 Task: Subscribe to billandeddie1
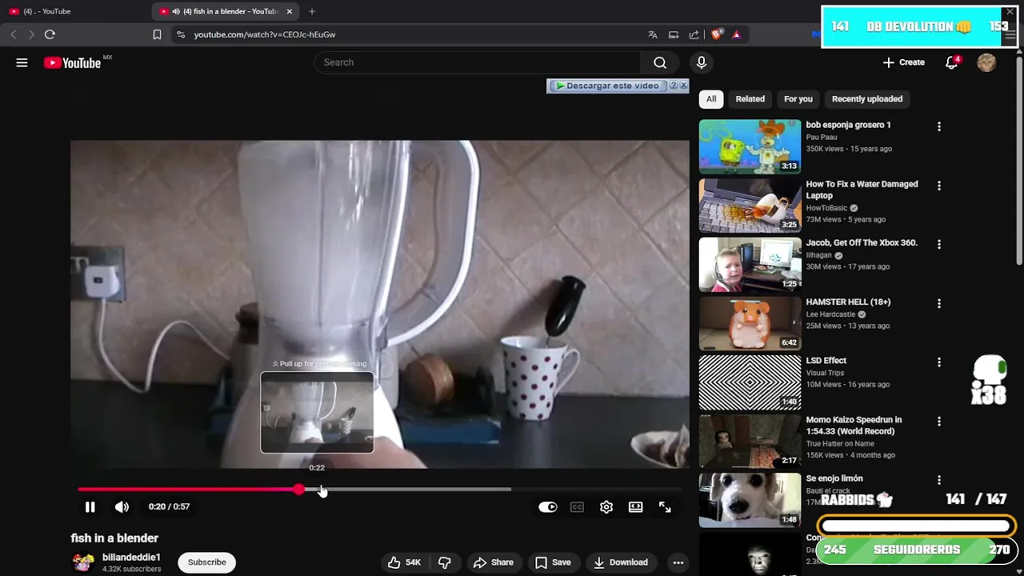[x=207, y=562]
